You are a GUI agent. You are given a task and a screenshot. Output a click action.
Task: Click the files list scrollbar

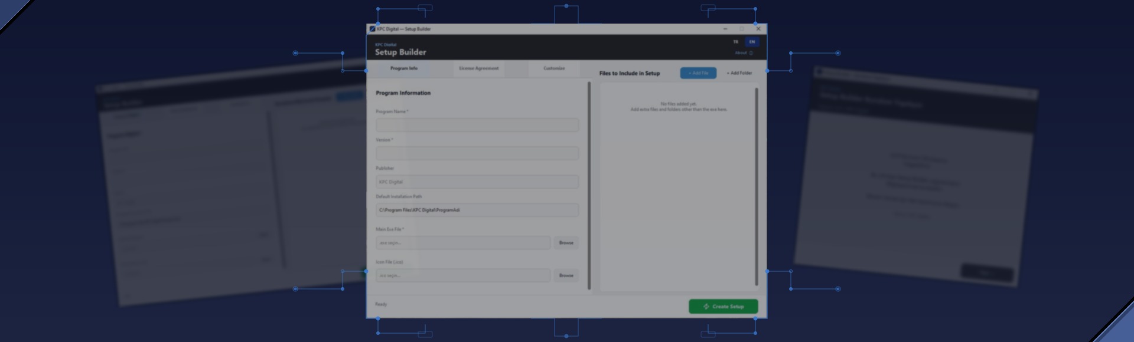point(756,187)
